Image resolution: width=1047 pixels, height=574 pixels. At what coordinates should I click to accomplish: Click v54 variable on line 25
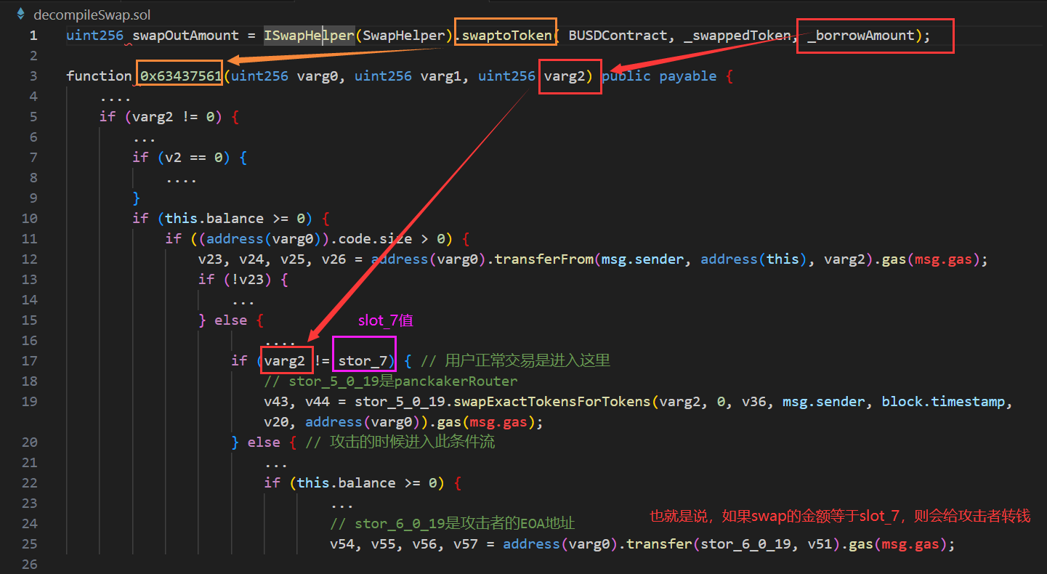(x=342, y=544)
